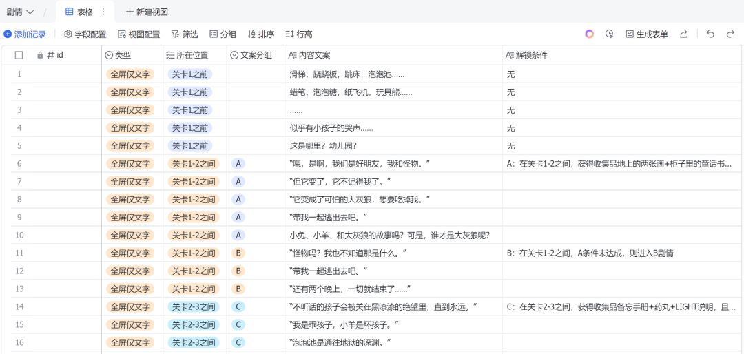
Task: Click the 所在位置 column header
Action: tap(195, 55)
